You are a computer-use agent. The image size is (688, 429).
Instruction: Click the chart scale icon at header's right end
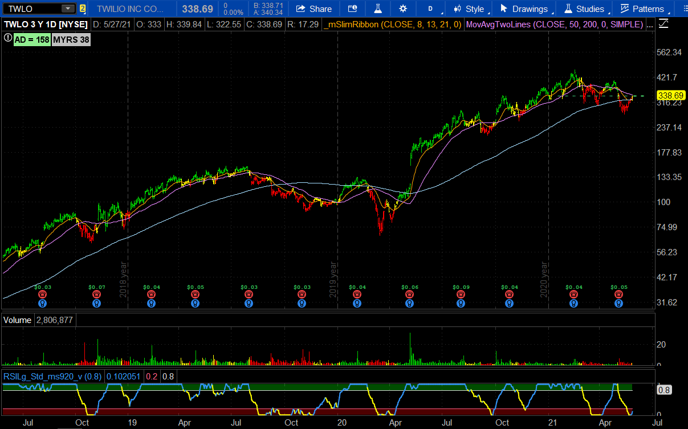point(663,23)
